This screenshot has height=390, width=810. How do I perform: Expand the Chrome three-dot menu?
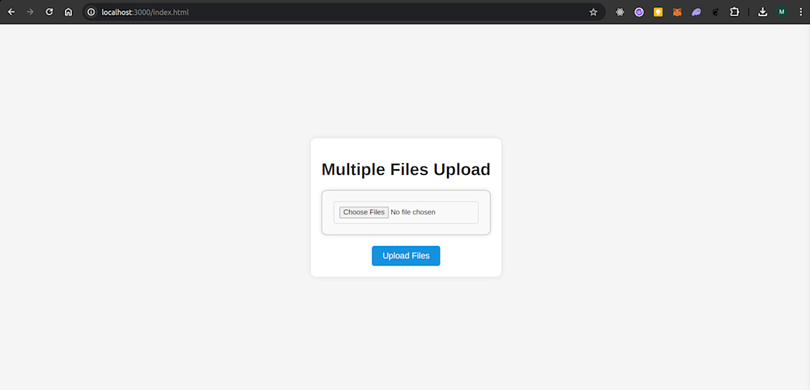pyautogui.click(x=799, y=12)
